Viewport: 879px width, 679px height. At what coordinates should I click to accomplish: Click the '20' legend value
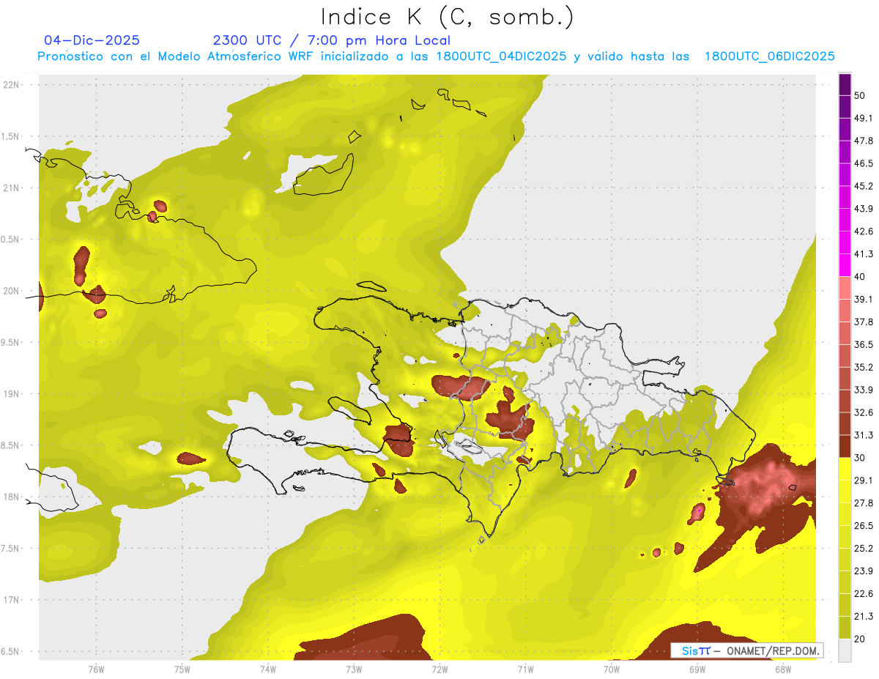tap(861, 639)
